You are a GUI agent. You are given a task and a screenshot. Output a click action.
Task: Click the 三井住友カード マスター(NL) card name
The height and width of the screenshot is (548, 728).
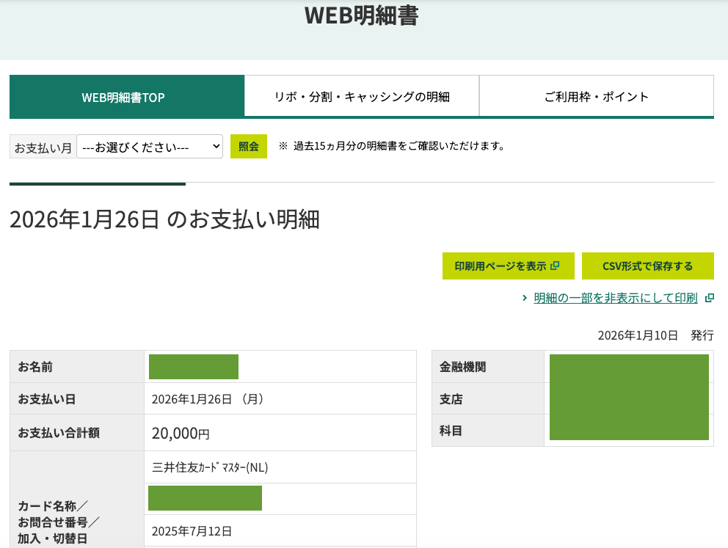point(214,467)
